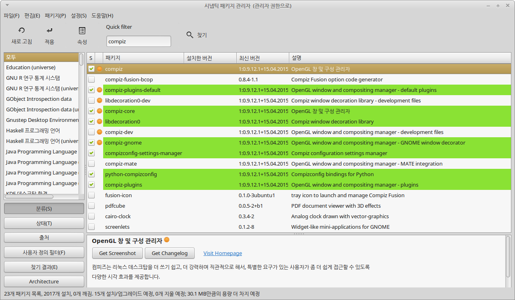Sort by the S status column header
Viewport: 515px width, 300px height.
tap(91, 58)
